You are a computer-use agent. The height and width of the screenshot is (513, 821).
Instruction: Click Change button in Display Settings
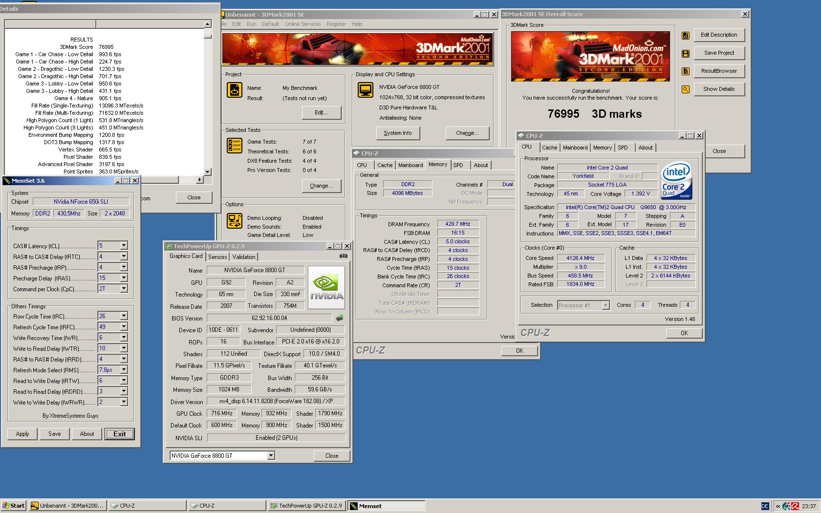[x=467, y=133]
